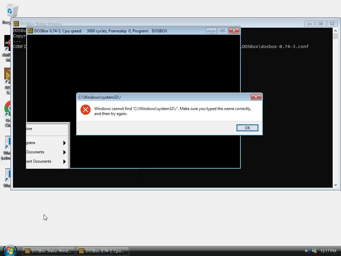The height and width of the screenshot is (256, 341).
Task: Click the Status Window scrollbar down arrow
Action: pos(335,185)
